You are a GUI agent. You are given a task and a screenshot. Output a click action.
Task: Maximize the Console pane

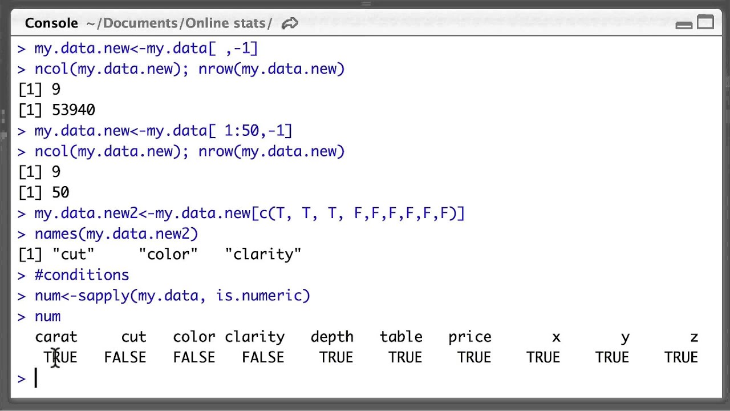[705, 23]
